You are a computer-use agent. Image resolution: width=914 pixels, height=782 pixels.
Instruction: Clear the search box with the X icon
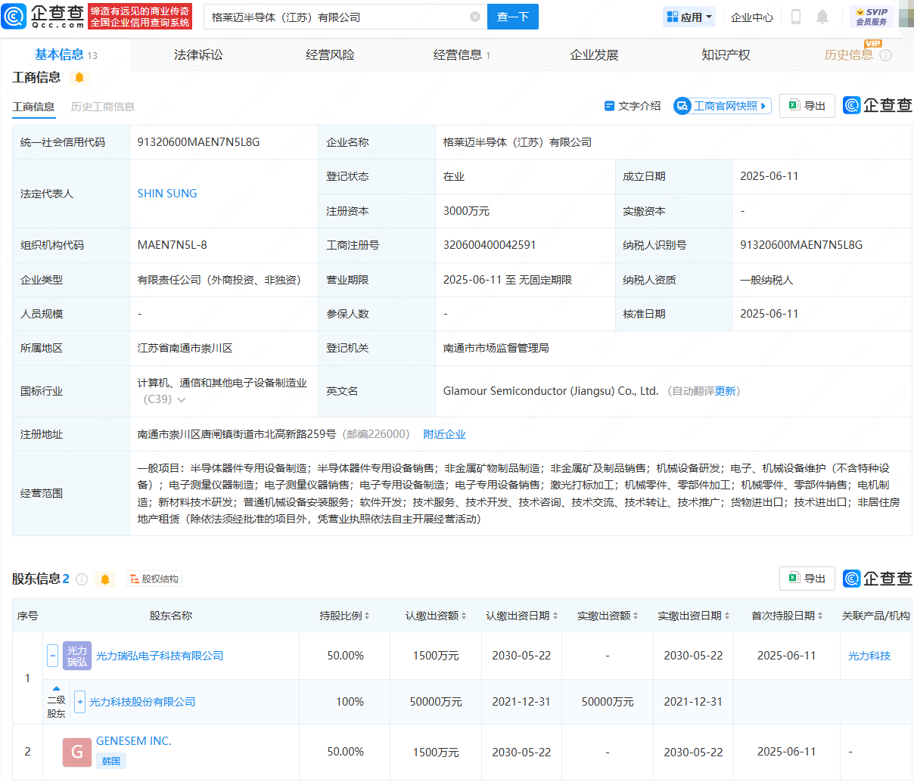(474, 17)
